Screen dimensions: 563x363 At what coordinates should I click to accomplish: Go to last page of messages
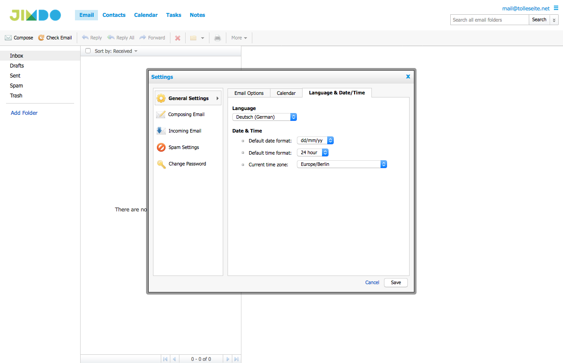point(236,359)
